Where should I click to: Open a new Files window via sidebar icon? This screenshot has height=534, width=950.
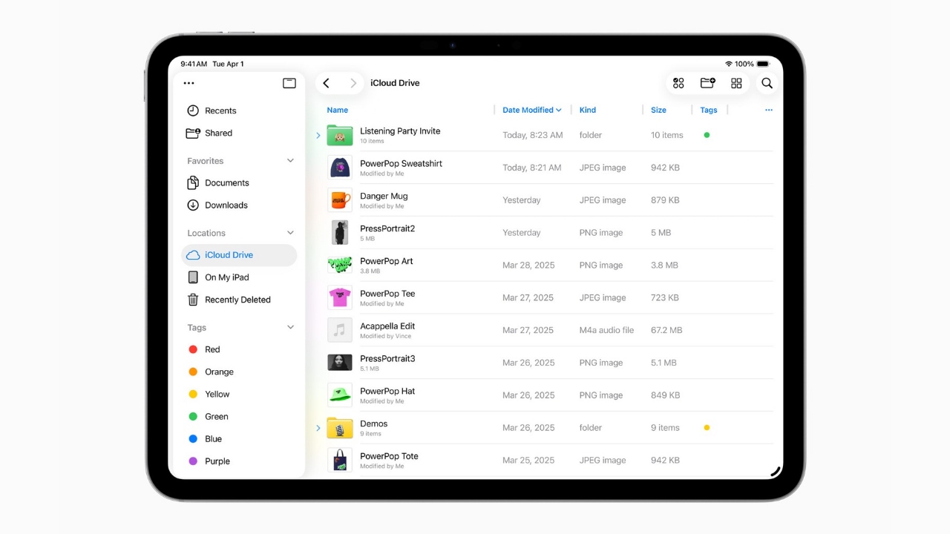pos(289,83)
